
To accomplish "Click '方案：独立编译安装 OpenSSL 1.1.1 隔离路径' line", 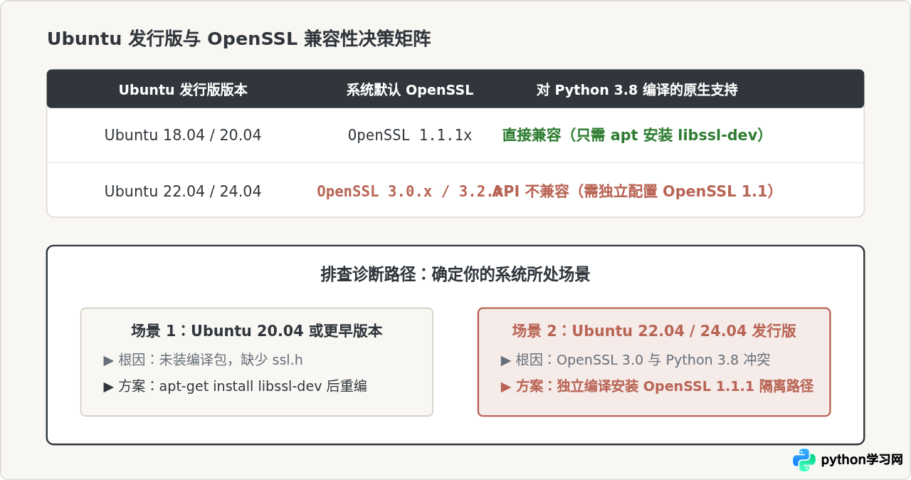I will point(657,386).
